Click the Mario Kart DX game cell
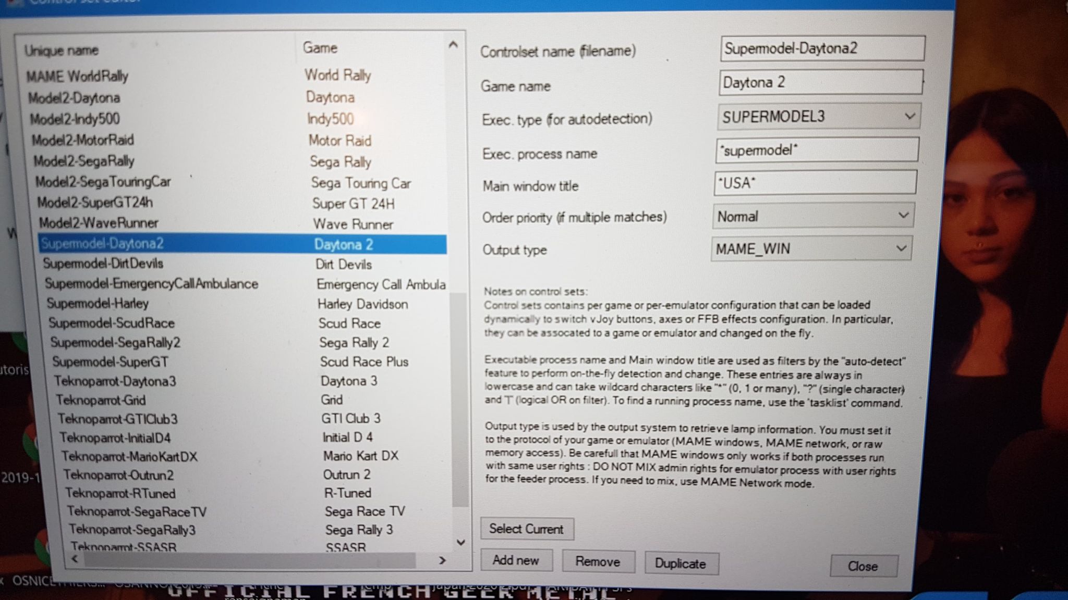Screen dimensions: 1068x600 pos(360,456)
